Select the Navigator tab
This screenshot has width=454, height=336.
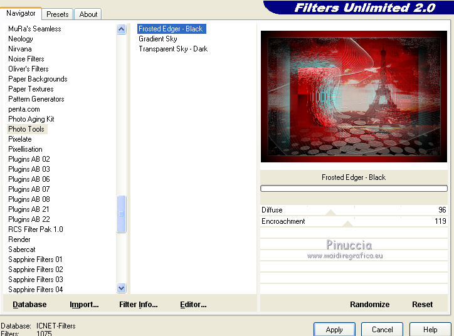point(21,13)
